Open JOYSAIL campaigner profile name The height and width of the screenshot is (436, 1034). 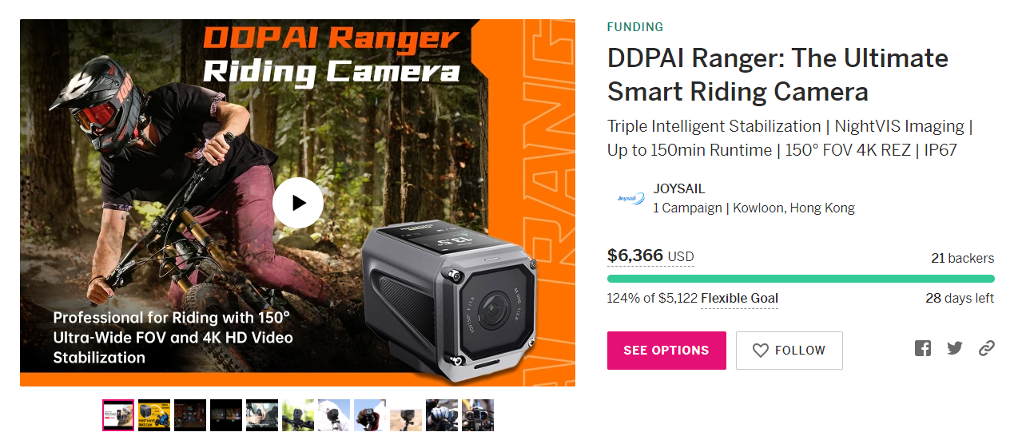click(679, 189)
